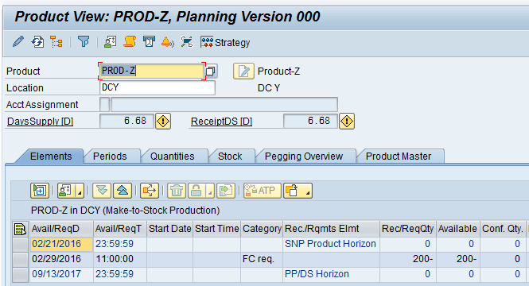529x286 pixels.
Task: Run the ATP check button
Action: [x=263, y=191]
